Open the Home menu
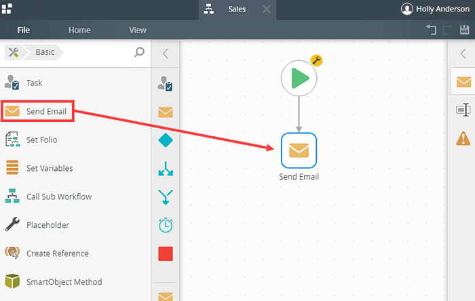The width and height of the screenshot is (475, 301). (79, 30)
